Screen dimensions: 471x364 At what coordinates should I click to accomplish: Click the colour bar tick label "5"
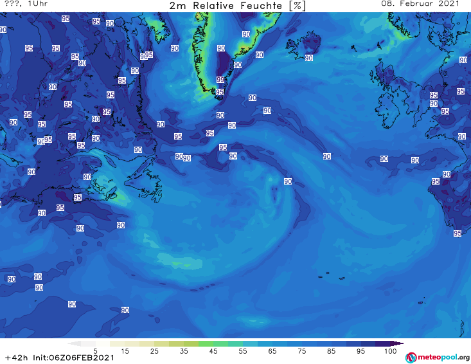click(x=95, y=351)
